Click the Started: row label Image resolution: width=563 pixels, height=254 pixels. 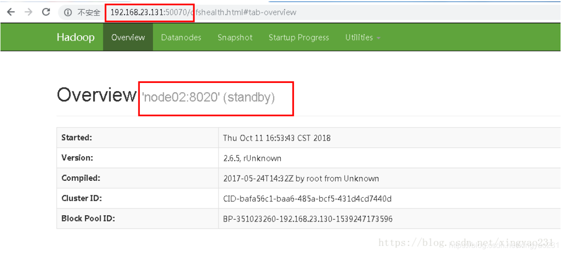[77, 138]
